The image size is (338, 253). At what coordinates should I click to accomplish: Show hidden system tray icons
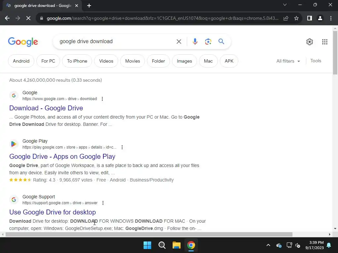268,245
